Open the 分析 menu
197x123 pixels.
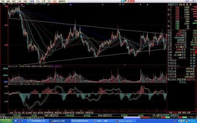(19, 1)
